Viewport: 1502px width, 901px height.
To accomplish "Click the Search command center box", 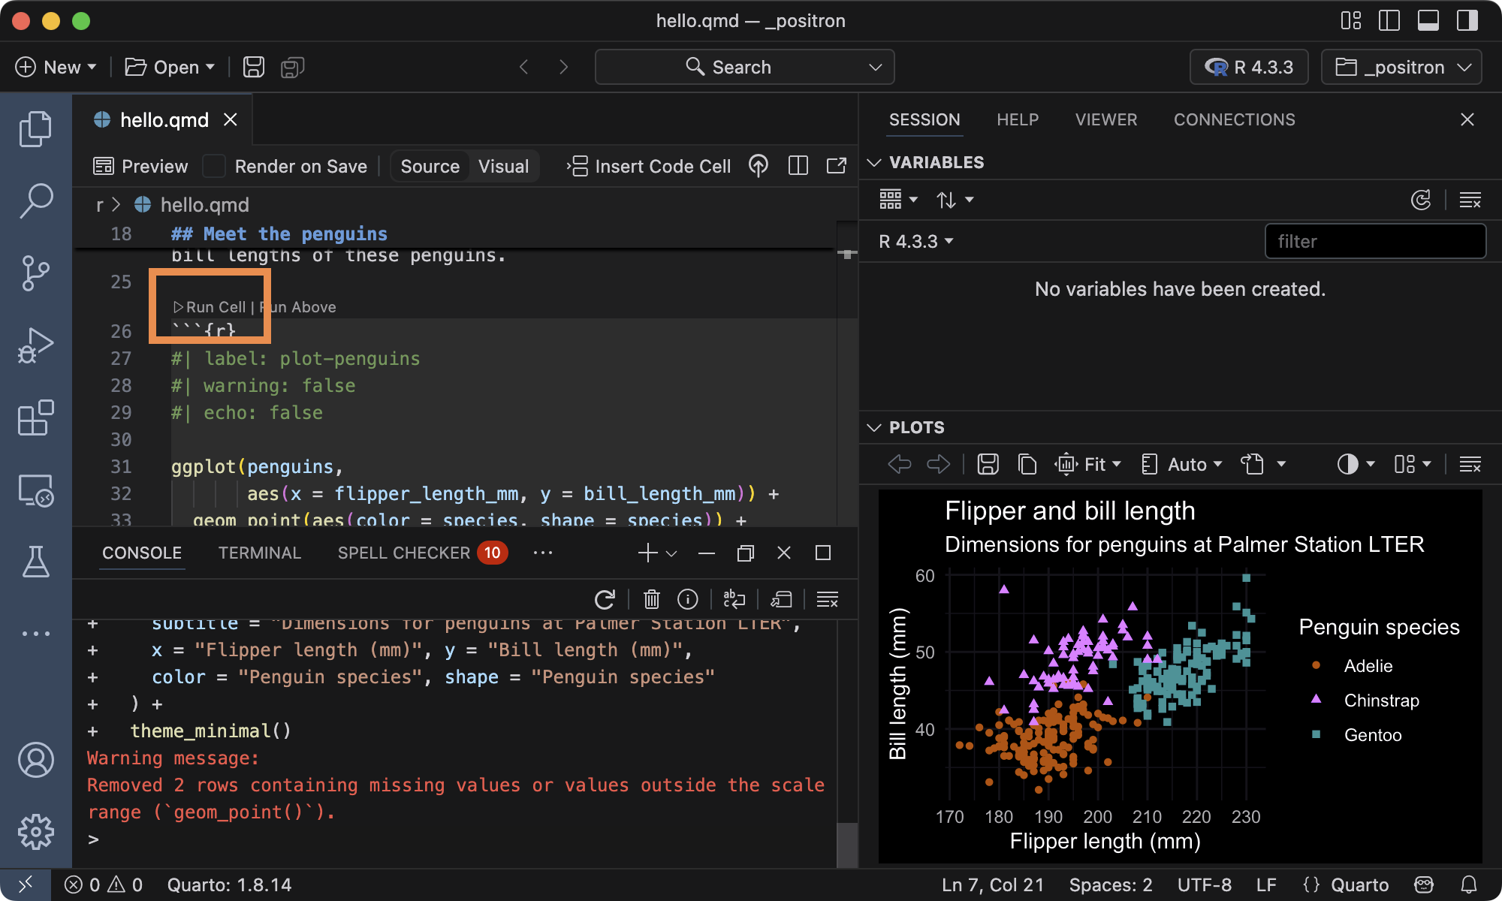I will click(744, 67).
